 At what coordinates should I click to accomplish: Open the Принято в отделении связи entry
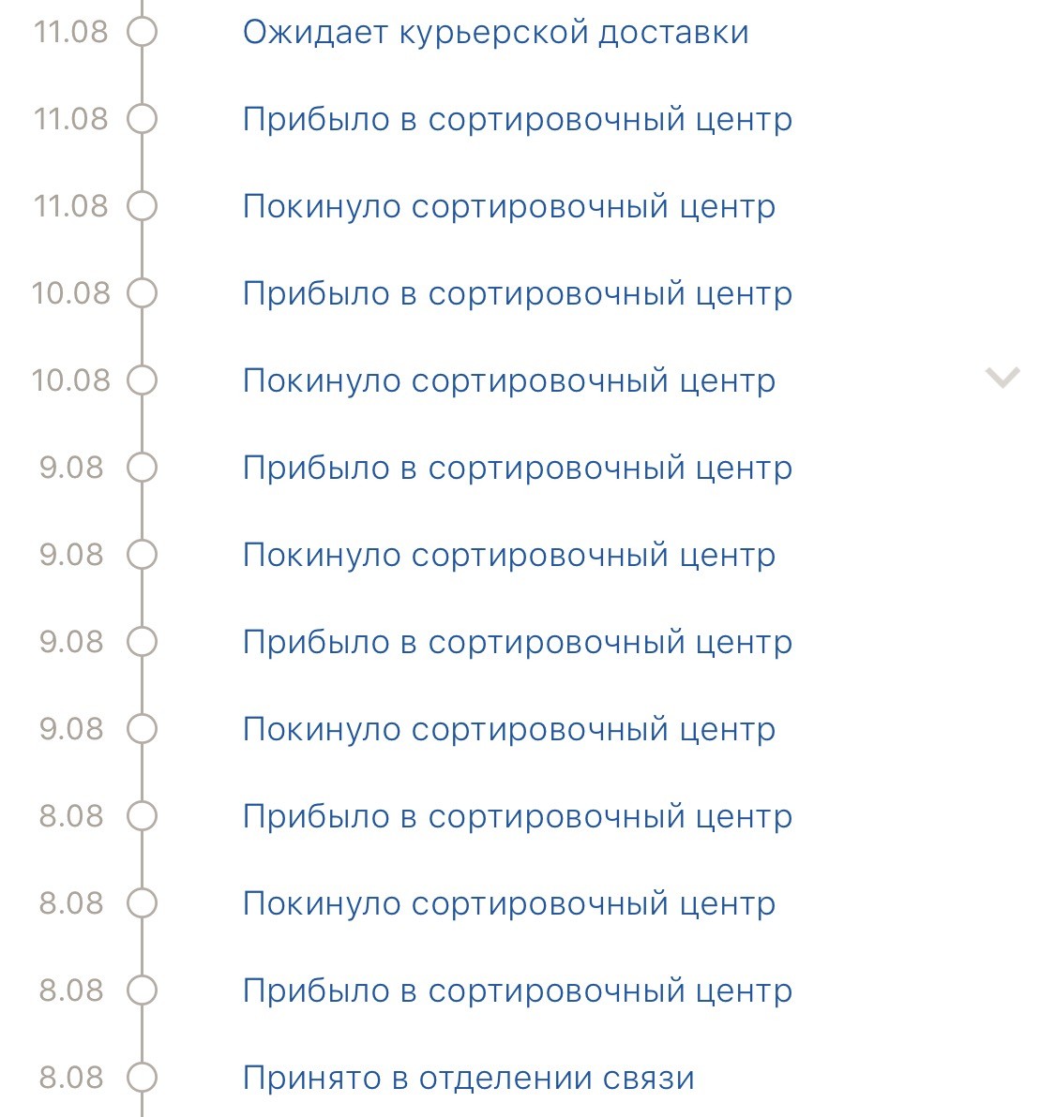[x=468, y=1078]
